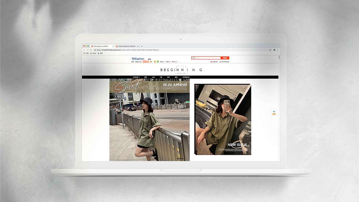Screen dimensions: 359x202
Task: Open the VIP discount nav menu item
Action: 186,77
